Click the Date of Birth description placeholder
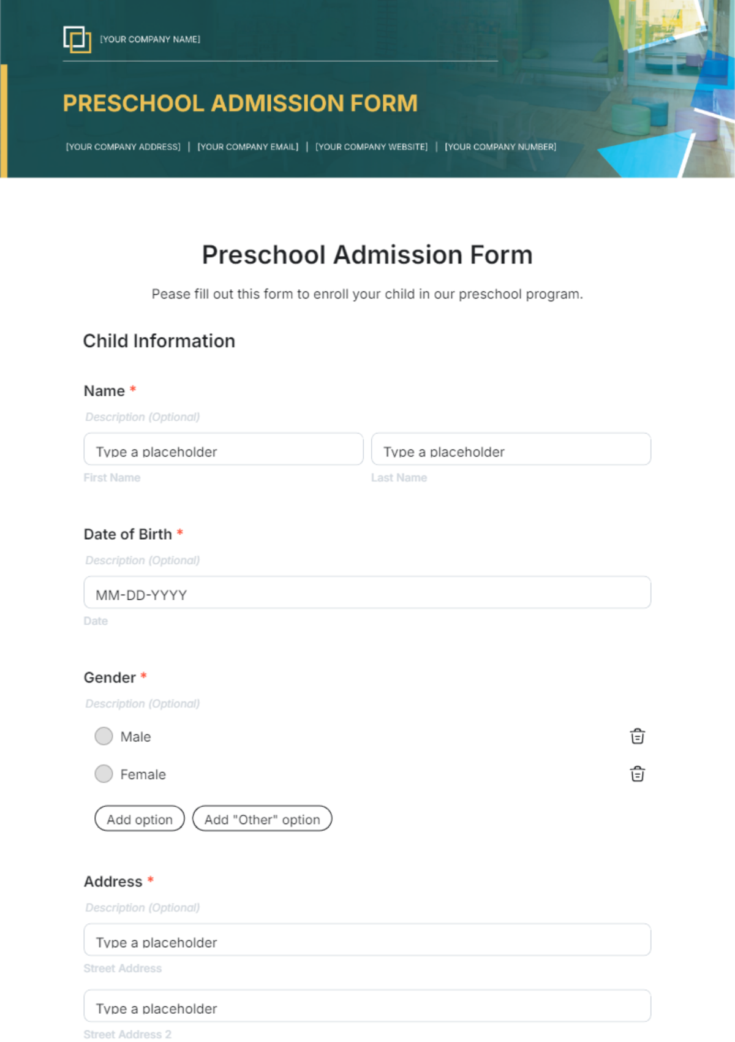735x1042 pixels. (142, 560)
